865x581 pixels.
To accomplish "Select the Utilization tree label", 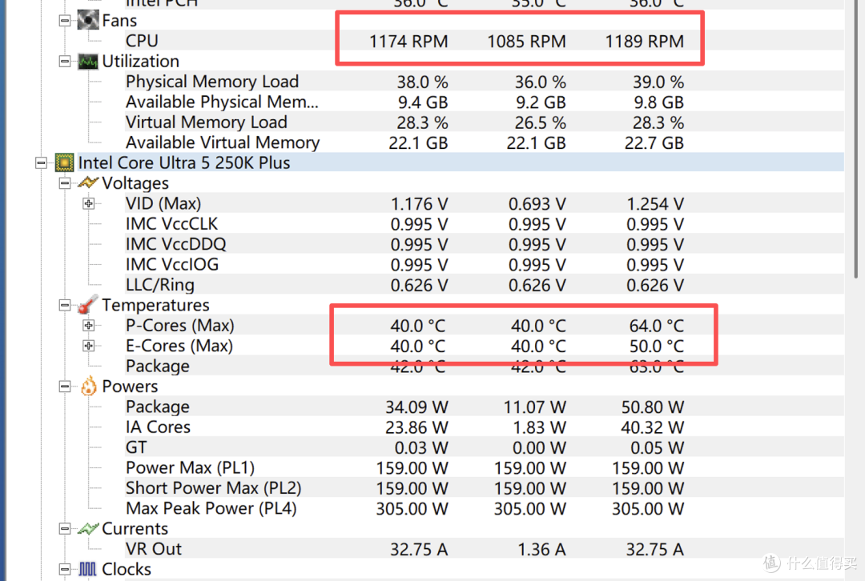I will pyautogui.click(x=141, y=61).
